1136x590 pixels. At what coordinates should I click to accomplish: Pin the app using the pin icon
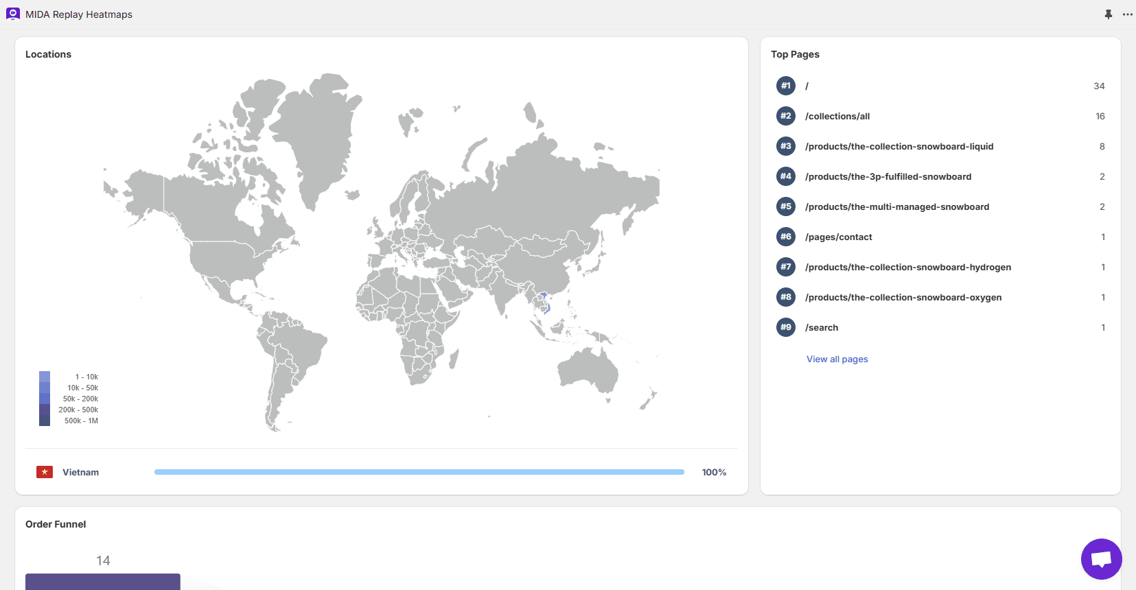(1108, 14)
